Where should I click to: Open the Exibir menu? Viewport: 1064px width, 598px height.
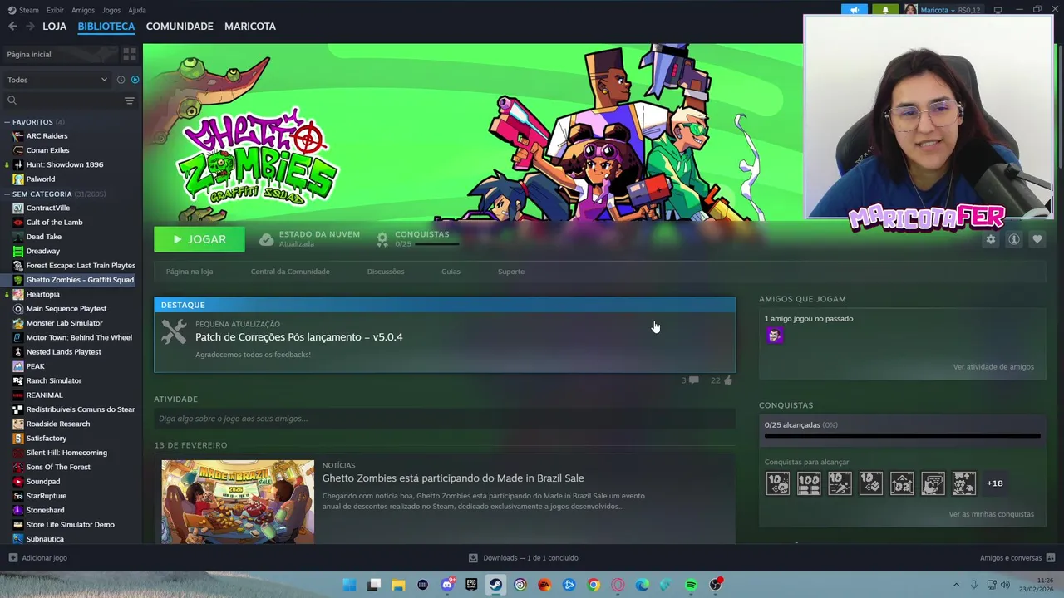55,10
